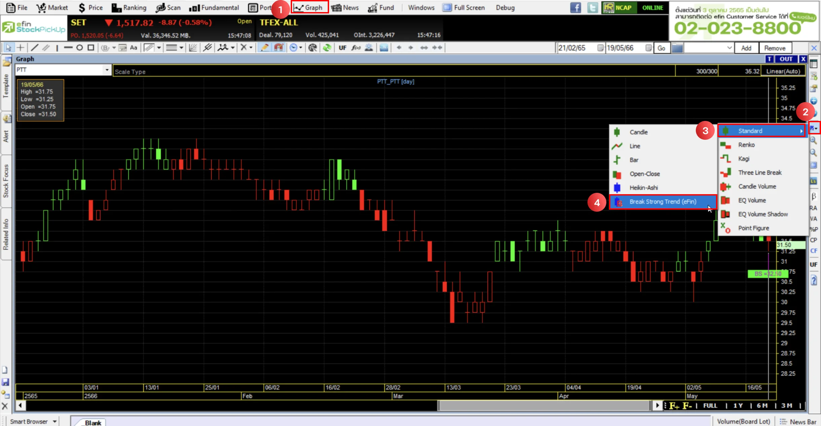Select the fan lines tool
821x426 pixels.
click(x=193, y=48)
